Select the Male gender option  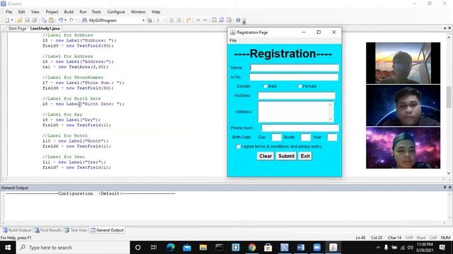265,86
